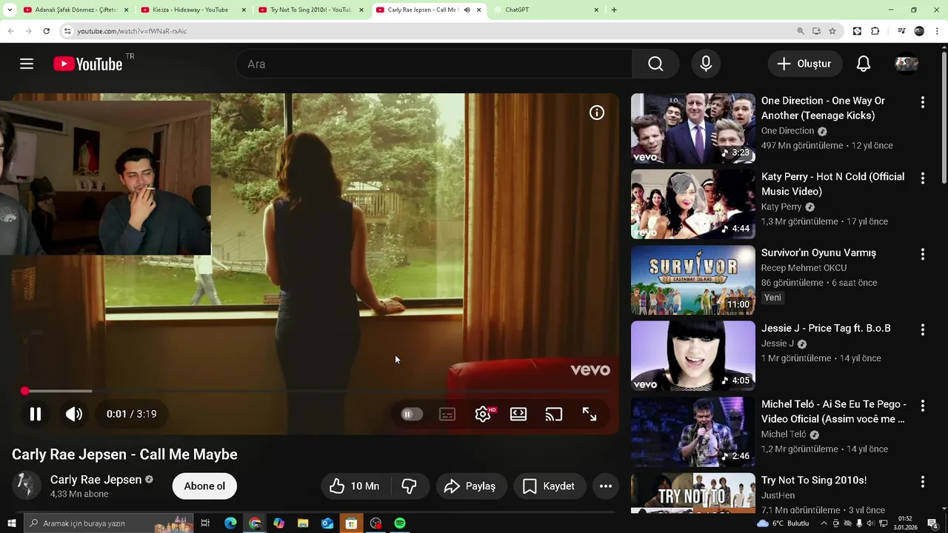Open Task View in the taskbar
This screenshot has height=533, width=948.
(x=205, y=523)
